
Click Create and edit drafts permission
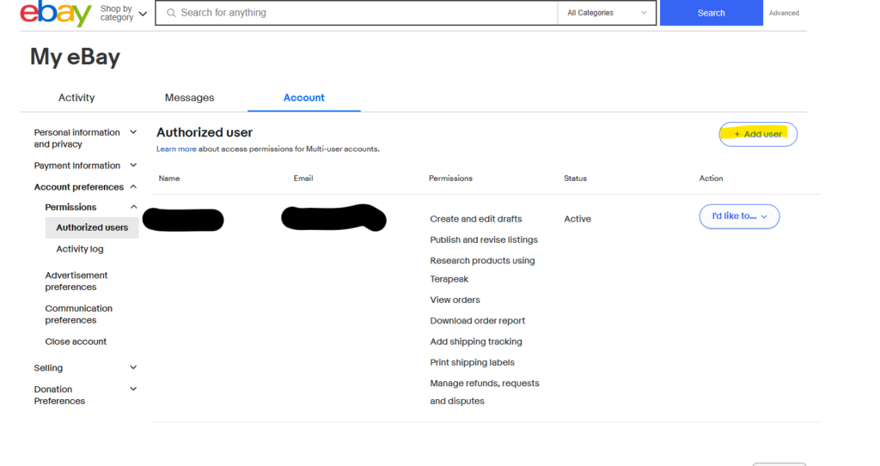(476, 219)
